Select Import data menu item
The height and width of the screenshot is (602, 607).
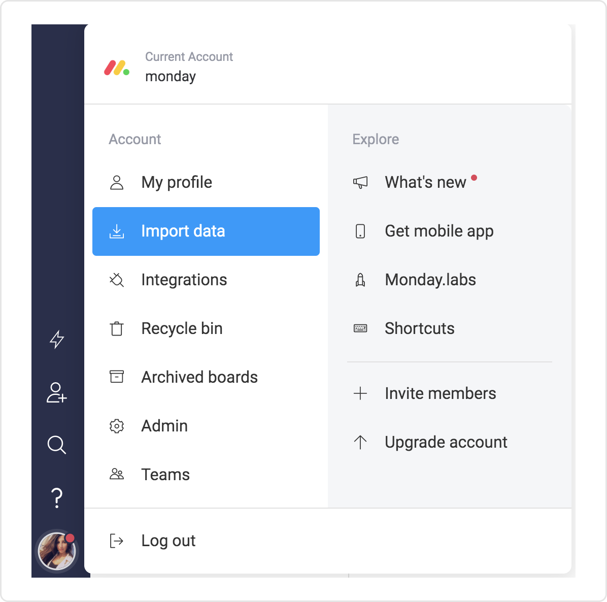pyautogui.click(x=206, y=231)
